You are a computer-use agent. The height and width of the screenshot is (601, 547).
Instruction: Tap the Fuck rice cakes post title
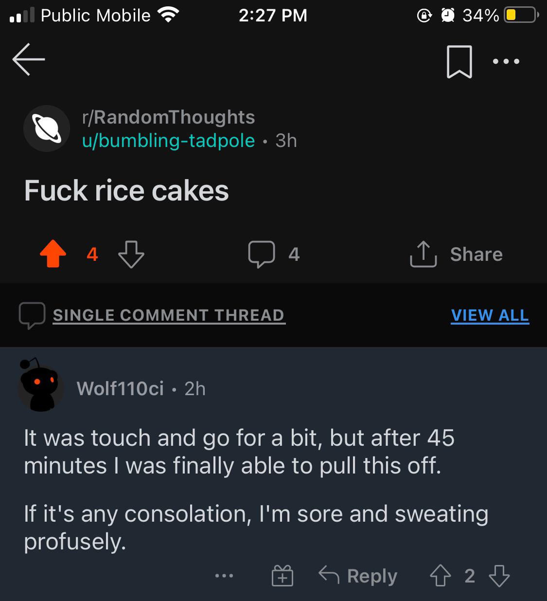click(126, 190)
